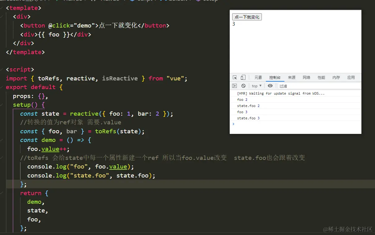Create live expression with the eye icon
The width and height of the screenshot is (375, 235).
click(x=270, y=86)
